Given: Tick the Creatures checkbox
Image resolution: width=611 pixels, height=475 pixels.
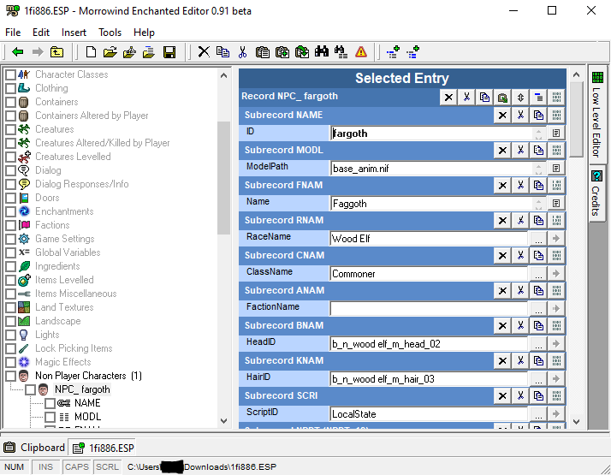Looking at the screenshot, I should (10, 129).
